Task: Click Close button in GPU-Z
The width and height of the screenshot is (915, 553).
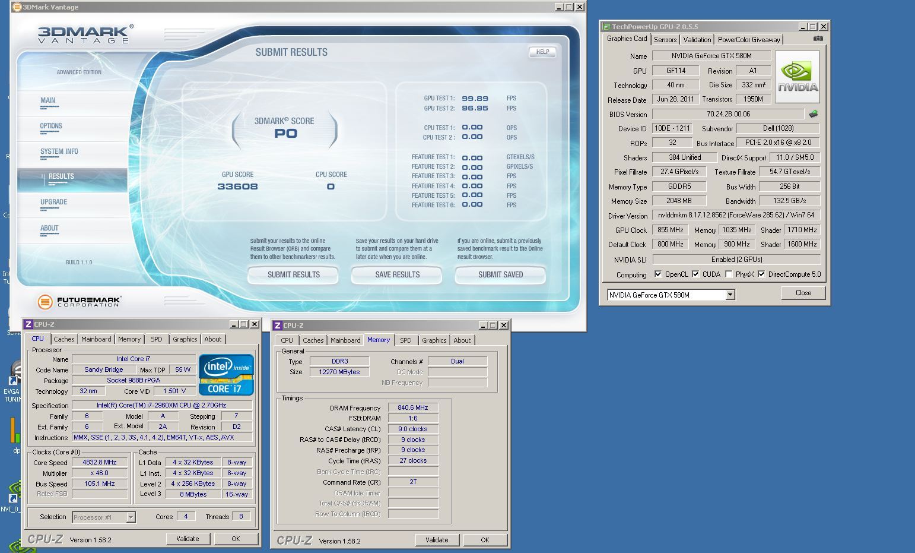Action: (x=803, y=293)
